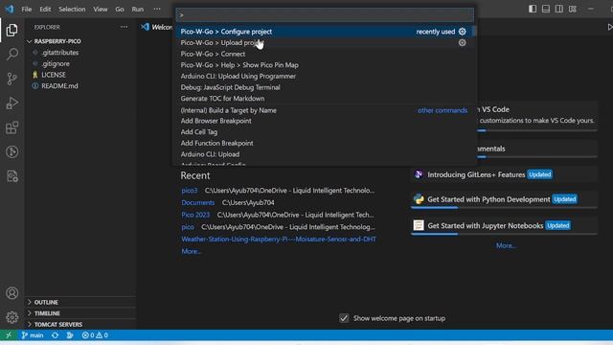
Task: Open recent folder Pico 2023
Action: click(x=195, y=215)
